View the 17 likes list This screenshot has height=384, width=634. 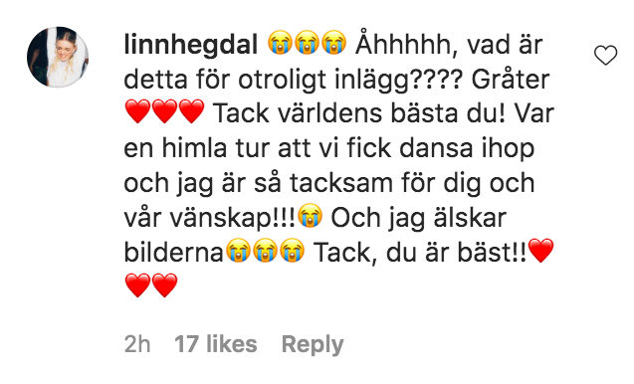click(x=216, y=344)
